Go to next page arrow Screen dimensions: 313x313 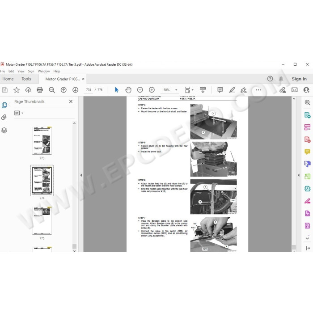(x=75, y=90)
